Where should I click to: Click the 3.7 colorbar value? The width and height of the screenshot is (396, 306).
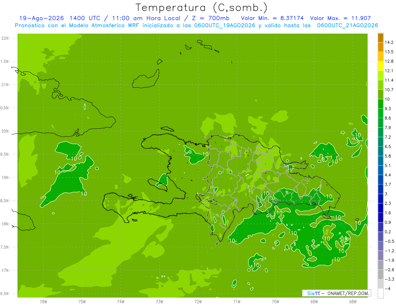(388, 184)
